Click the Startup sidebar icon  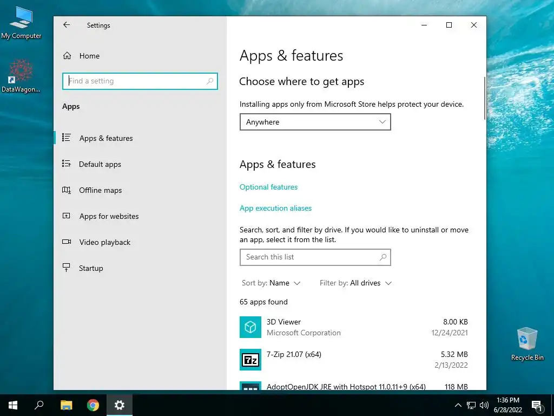coord(67,268)
